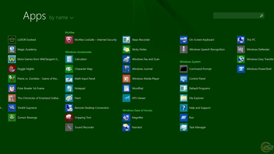Start Narrator icon
The height and width of the screenshot is (154, 274).
point(126,127)
